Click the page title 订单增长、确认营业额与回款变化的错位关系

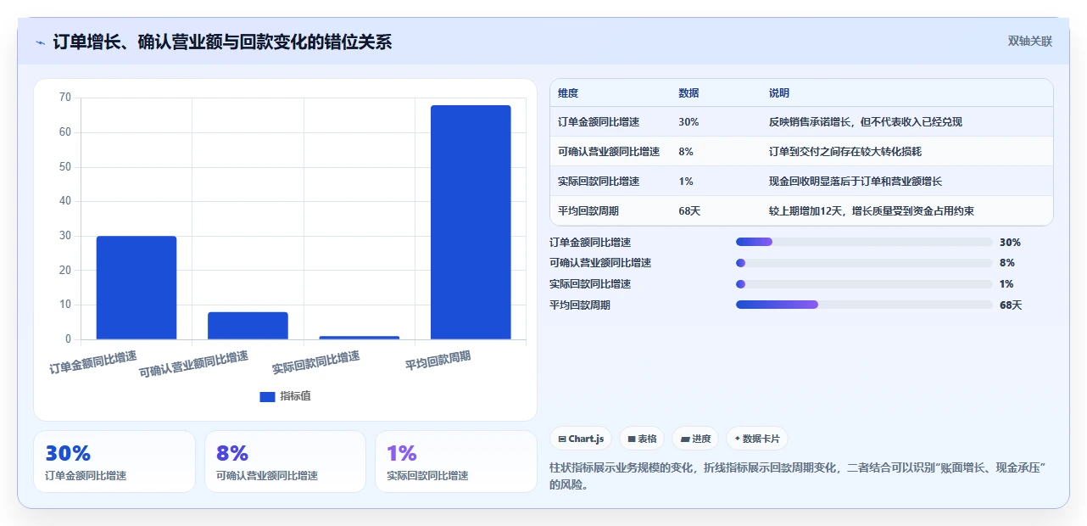coord(222,42)
